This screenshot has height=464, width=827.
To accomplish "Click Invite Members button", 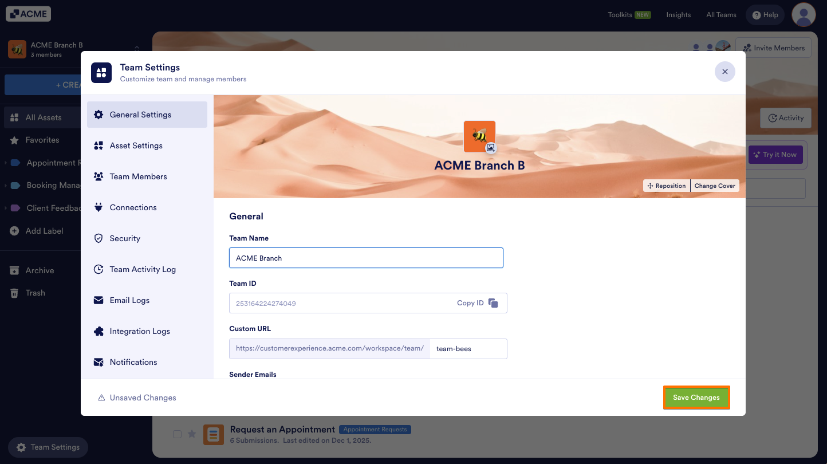I will 773,48.
